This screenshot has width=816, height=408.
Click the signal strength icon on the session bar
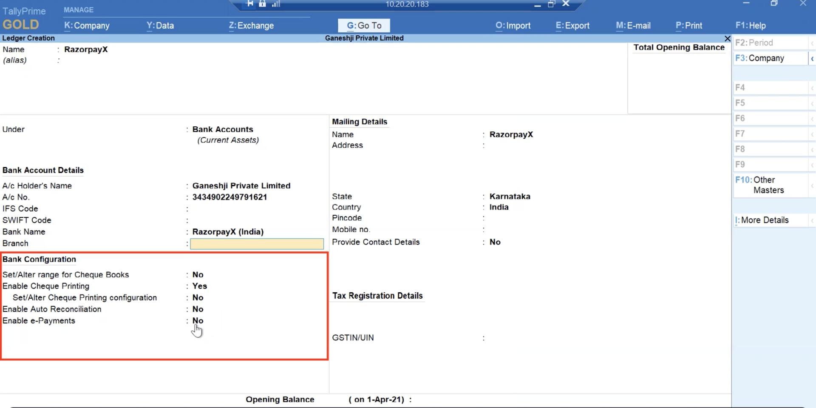click(276, 4)
